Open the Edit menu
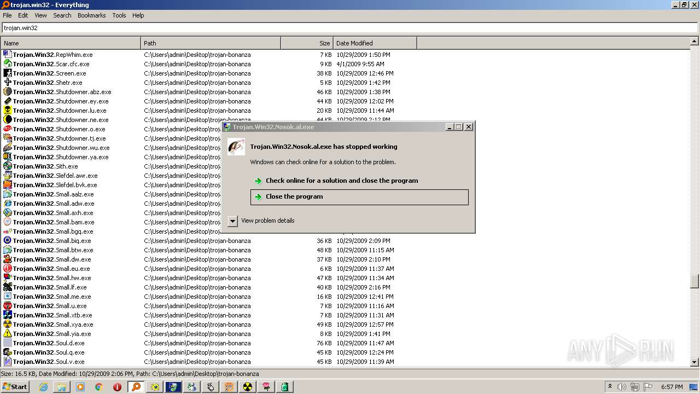This screenshot has height=394, width=700. click(x=23, y=15)
